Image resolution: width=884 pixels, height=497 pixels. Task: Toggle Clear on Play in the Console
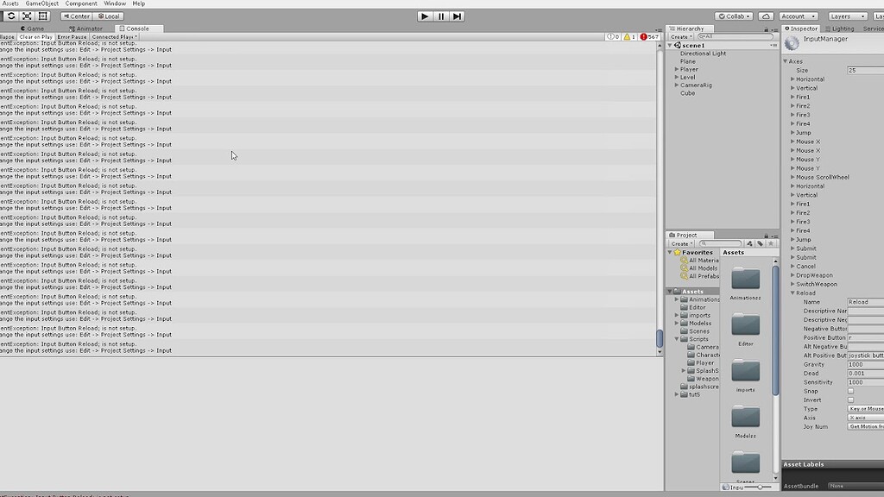point(35,36)
